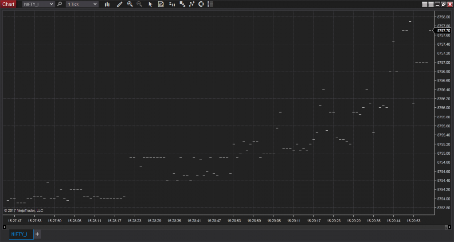Click the 8757.70 current price marker
Viewport: 454px width, 242px height.
click(x=444, y=31)
